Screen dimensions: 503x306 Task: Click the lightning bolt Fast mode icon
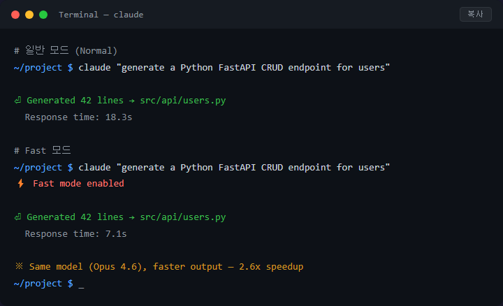tap(20, 184)
